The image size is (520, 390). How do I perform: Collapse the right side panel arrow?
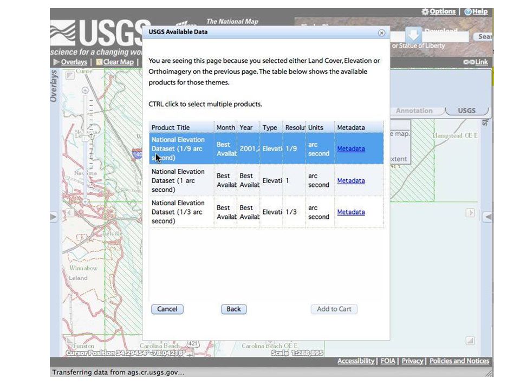[487, 217]
